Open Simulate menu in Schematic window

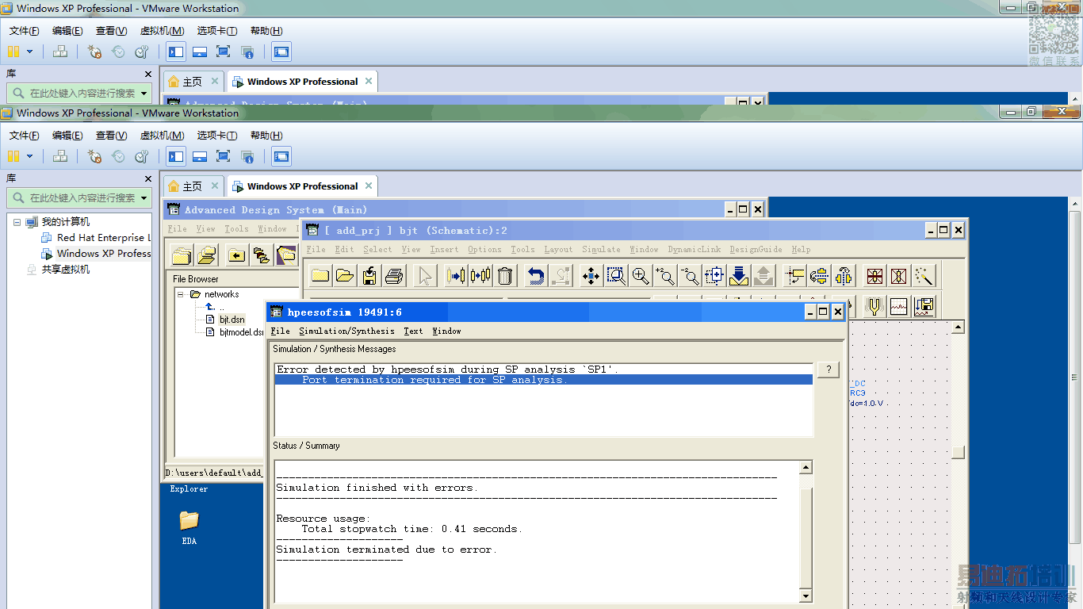(601, 250)
